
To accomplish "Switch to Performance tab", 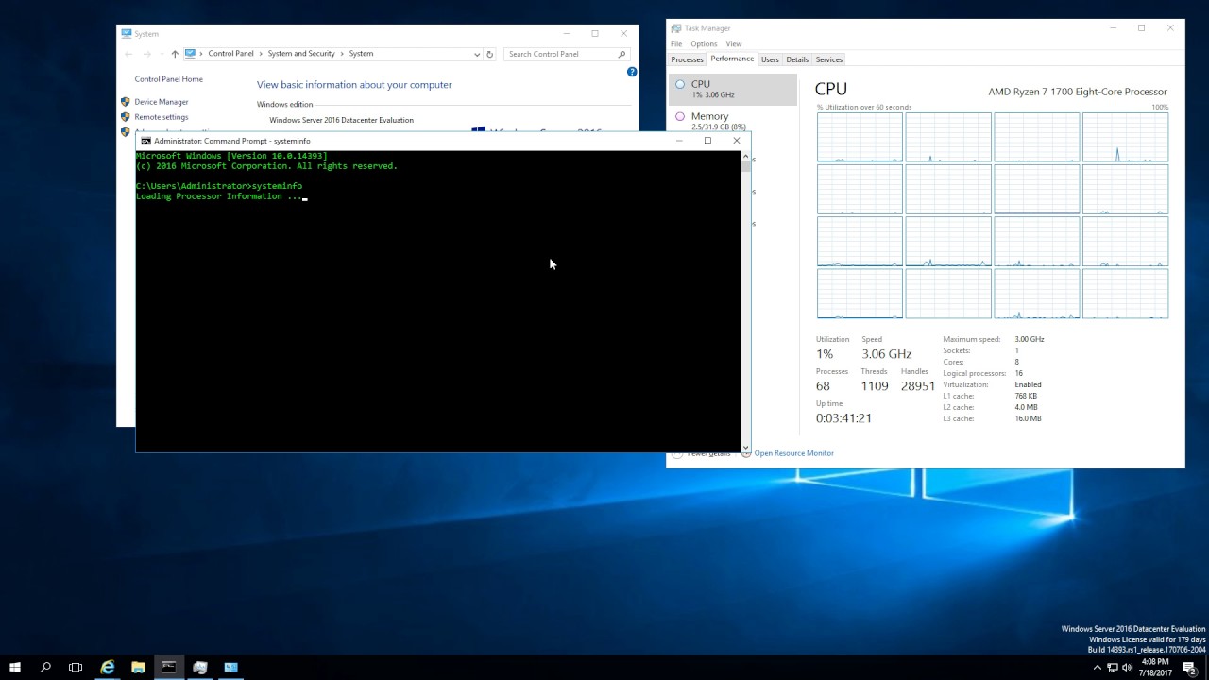I will pyautogui.click(x=732, y=59).
